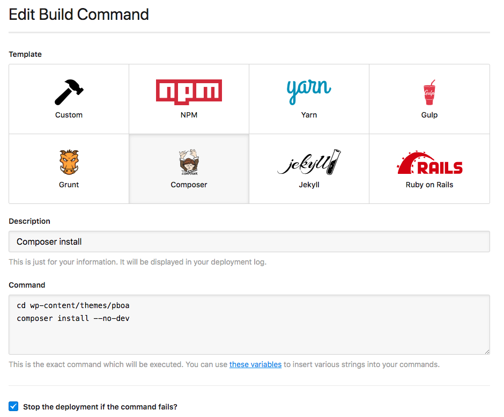504x417 pixels.
Task: Click the 'Yarn' template label
Action: (x=309, y=115)
